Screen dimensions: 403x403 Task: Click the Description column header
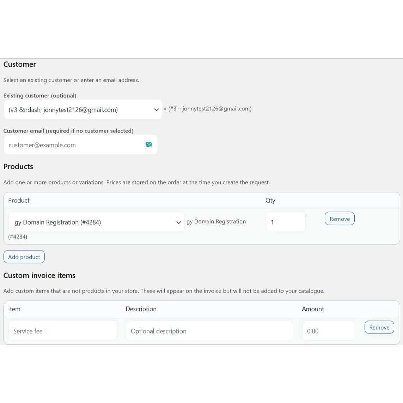[141, 309]
